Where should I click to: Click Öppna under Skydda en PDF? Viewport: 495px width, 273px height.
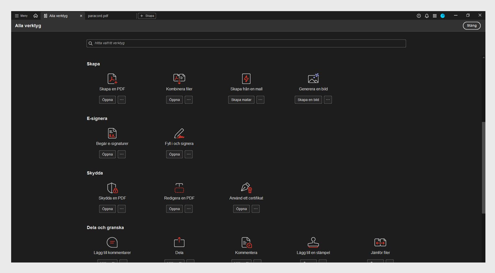pyautogui.click(x=107, y=209)
